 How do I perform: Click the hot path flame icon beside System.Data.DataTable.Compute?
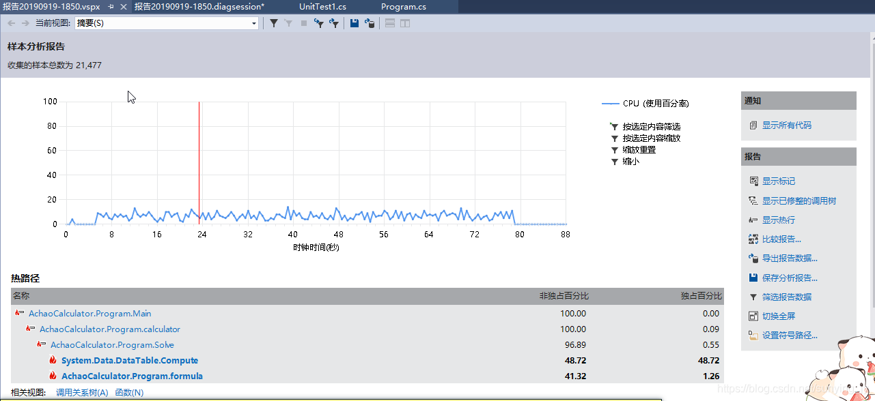click(53, 360)
